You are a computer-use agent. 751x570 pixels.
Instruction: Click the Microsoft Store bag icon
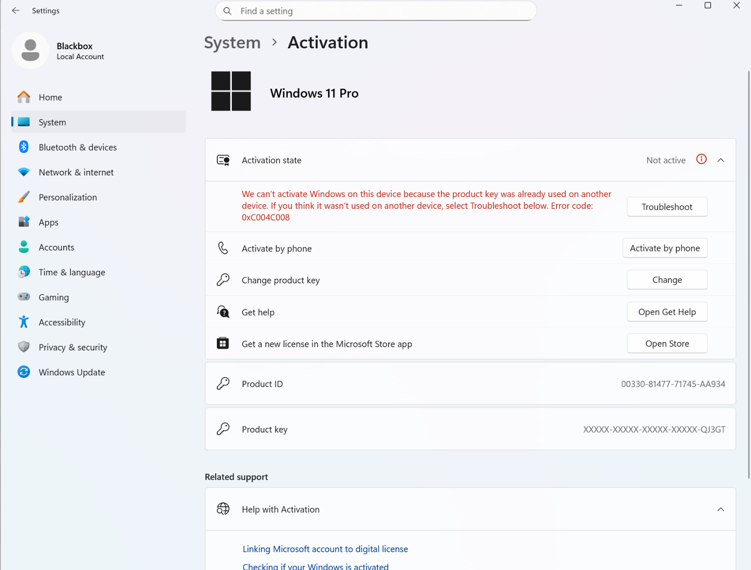(x=223, y=343)
